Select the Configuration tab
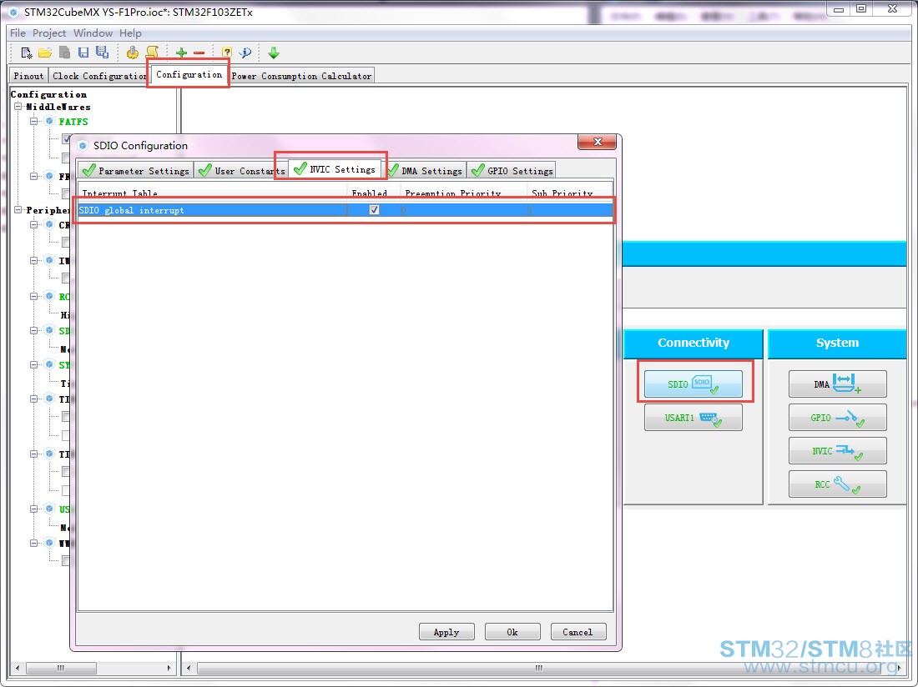This screenshot has height=687, width=918. coord(189,74)
